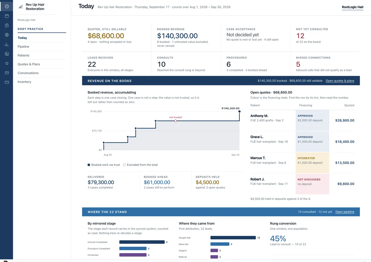Click the RootLogic Hair link in the header
The width and height of the screenshot is (371, 262).
353,7
